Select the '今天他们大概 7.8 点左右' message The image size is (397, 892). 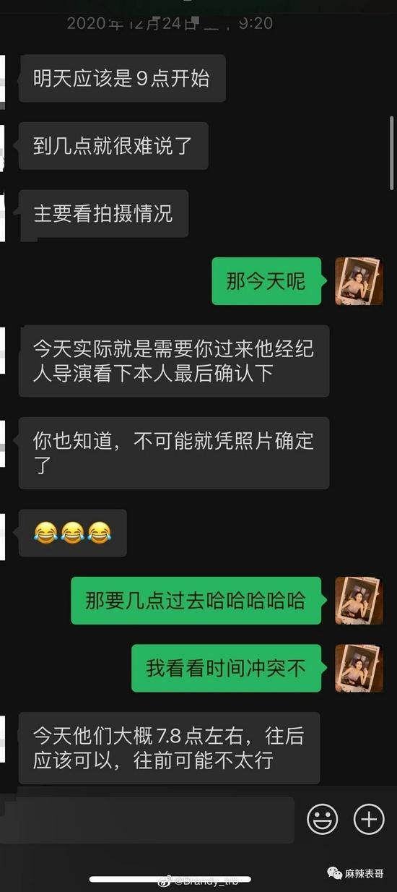click(x=169, y=748)
